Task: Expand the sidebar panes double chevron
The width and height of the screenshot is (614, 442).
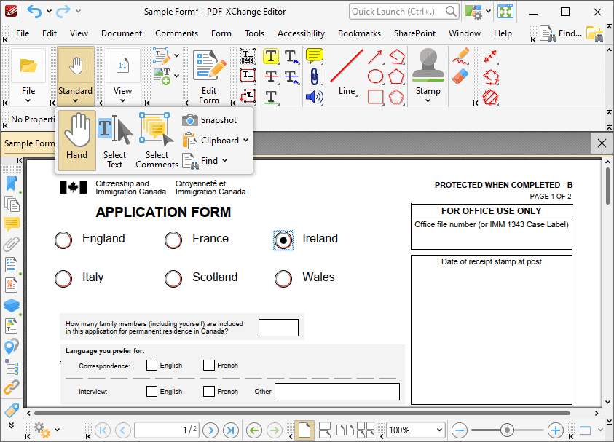Action: [12, 425]
